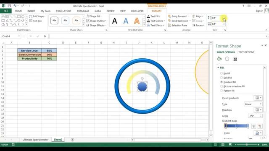This screenshot has height=151, width=269.
Task: Open the Preset gradients dropdown
Action: (258, 98)
